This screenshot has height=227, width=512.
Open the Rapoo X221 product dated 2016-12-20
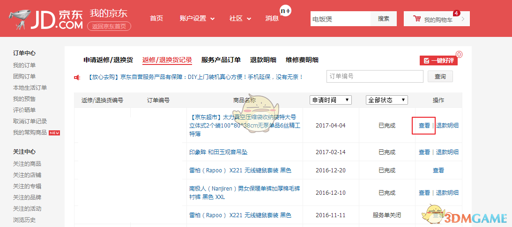coord(240,170)
